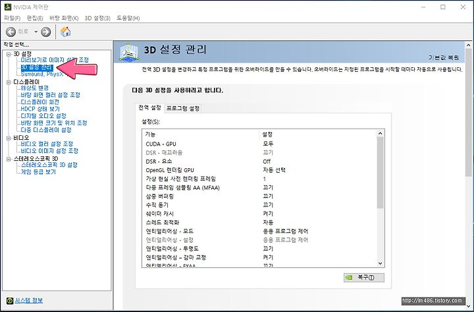474x312 pixels.
Task: Collapse the 스테레오스코픽 3D tree node
Action: pyautogui.click(x=9, y=159)
